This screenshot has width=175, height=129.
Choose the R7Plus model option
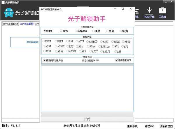[100, 46]
